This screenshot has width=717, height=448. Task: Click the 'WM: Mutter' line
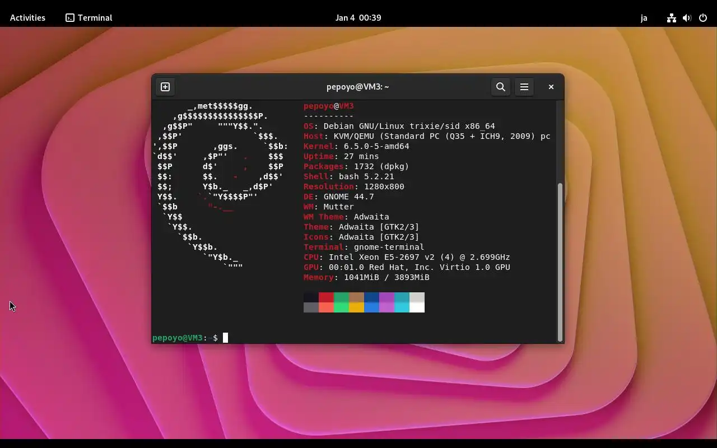click(x=329, y=207)
